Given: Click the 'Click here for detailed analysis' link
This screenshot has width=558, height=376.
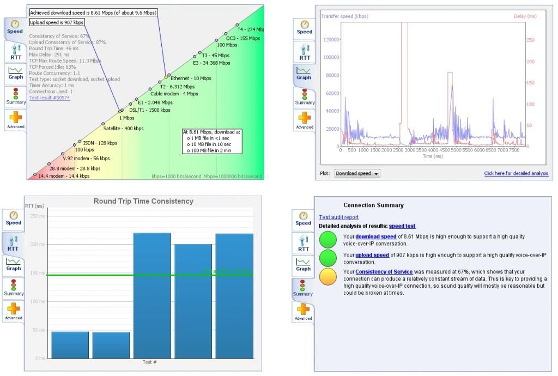Looking at the screenshot, I should 515,174.
